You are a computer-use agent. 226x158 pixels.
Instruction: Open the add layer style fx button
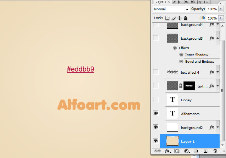tap(167, 151)
